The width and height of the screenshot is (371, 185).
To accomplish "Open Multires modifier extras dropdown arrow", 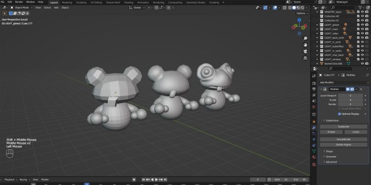I will (x=356, y=89).
